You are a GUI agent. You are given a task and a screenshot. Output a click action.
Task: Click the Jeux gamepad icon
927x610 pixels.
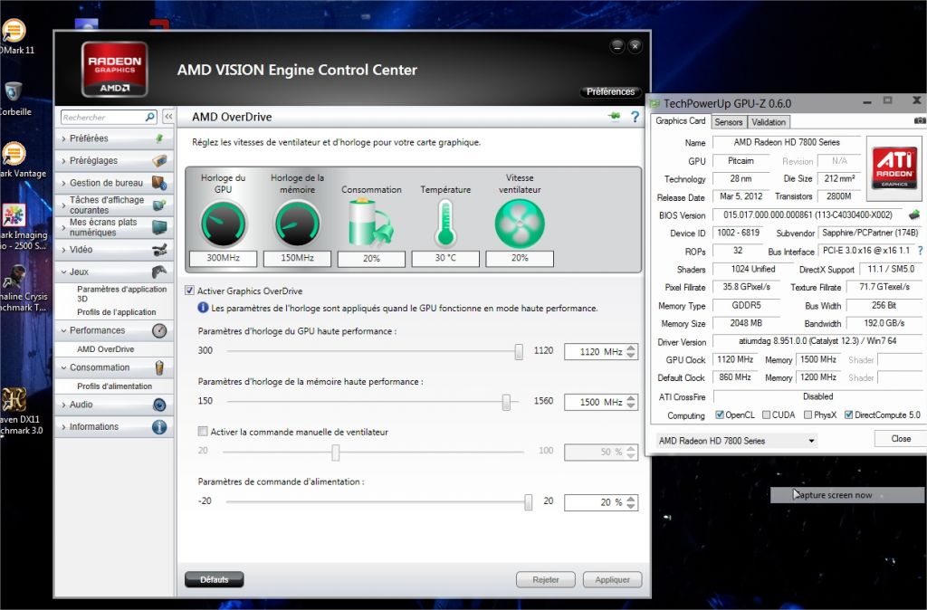pos(159,272)
